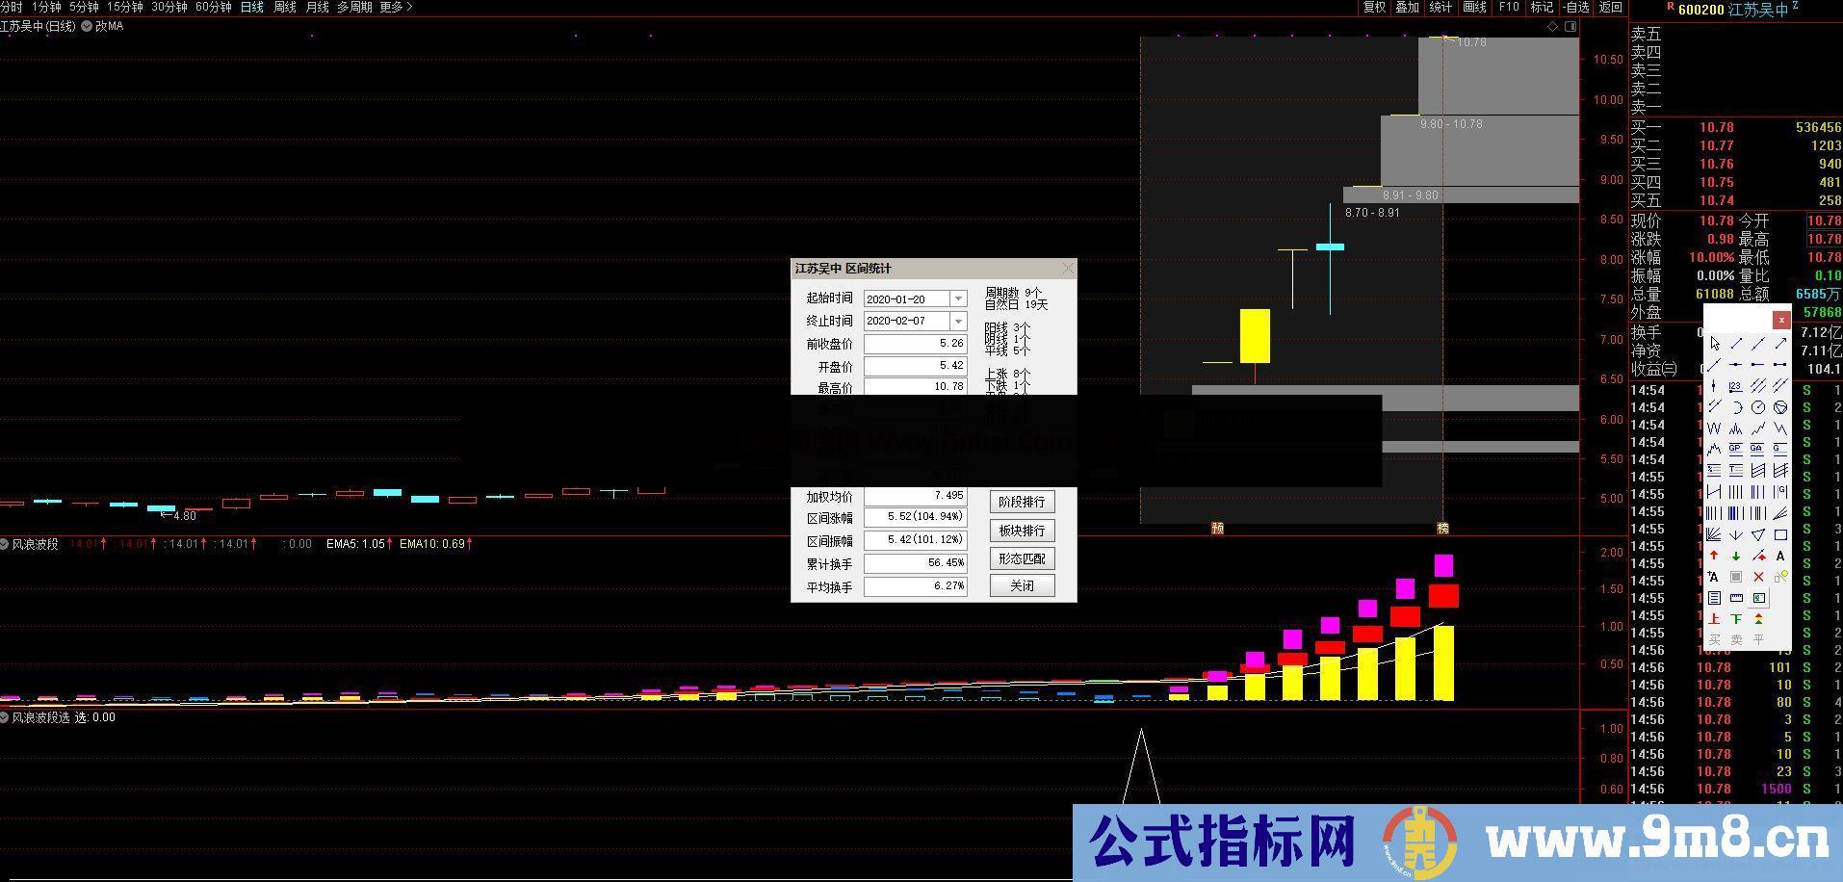Viewport: 1843px width, 882px height.
Task: Select the arrow pointer tool in drawing palette
Action: (x=1715, y=344)
